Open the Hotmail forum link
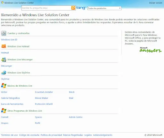The image size is (164, 138). (5, 53)
